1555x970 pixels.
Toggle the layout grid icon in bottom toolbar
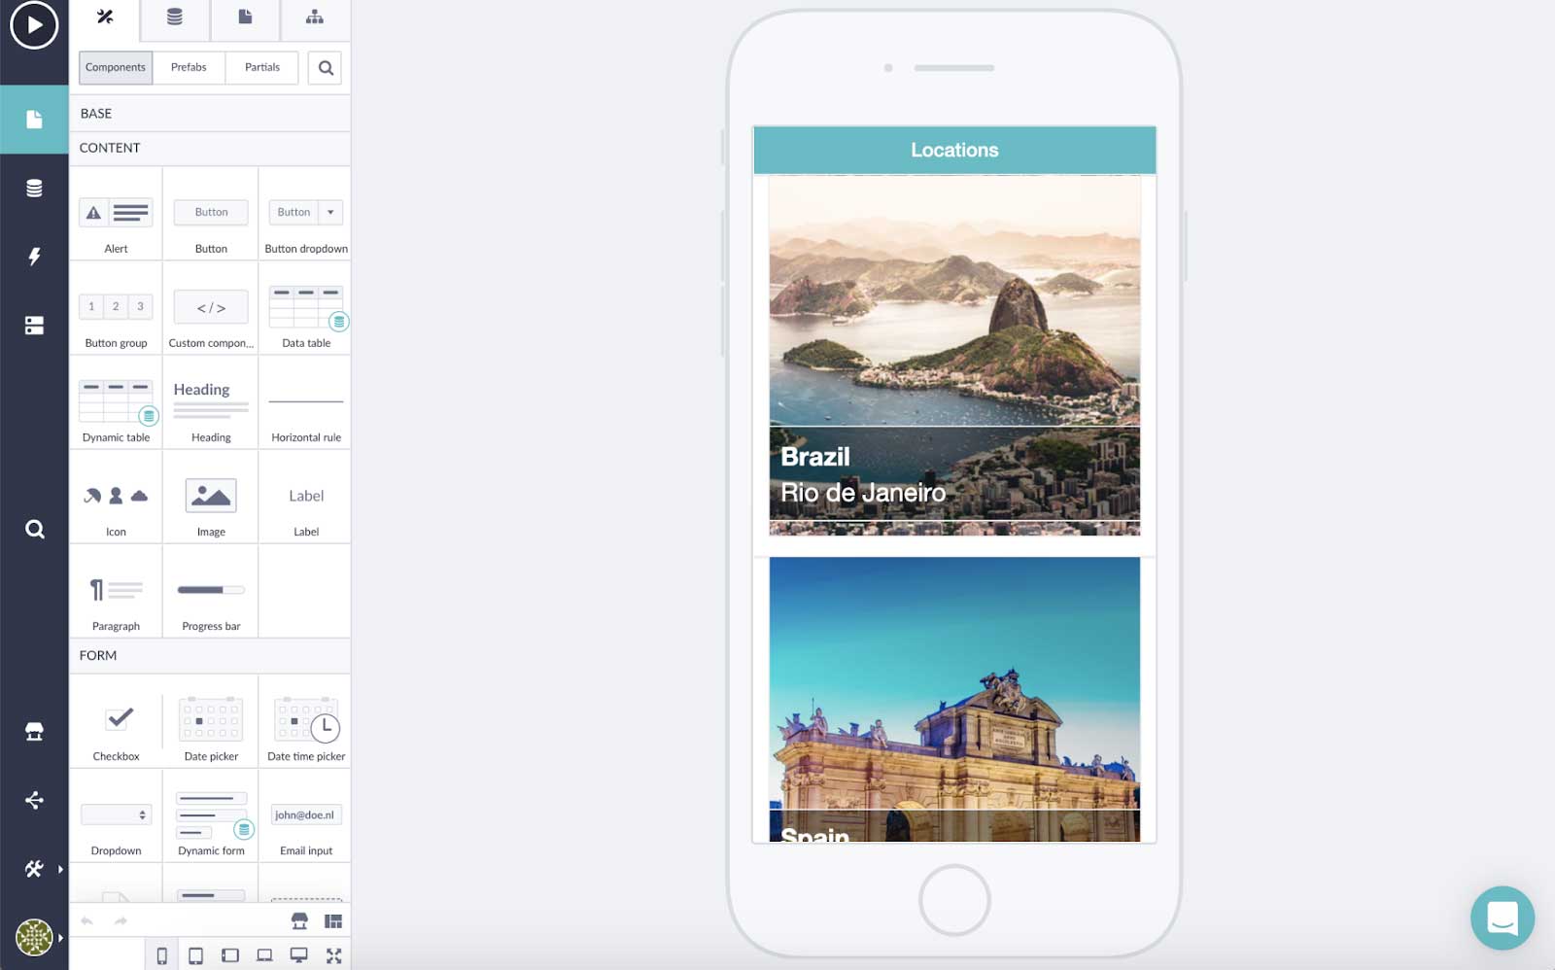tap(333, 920)
